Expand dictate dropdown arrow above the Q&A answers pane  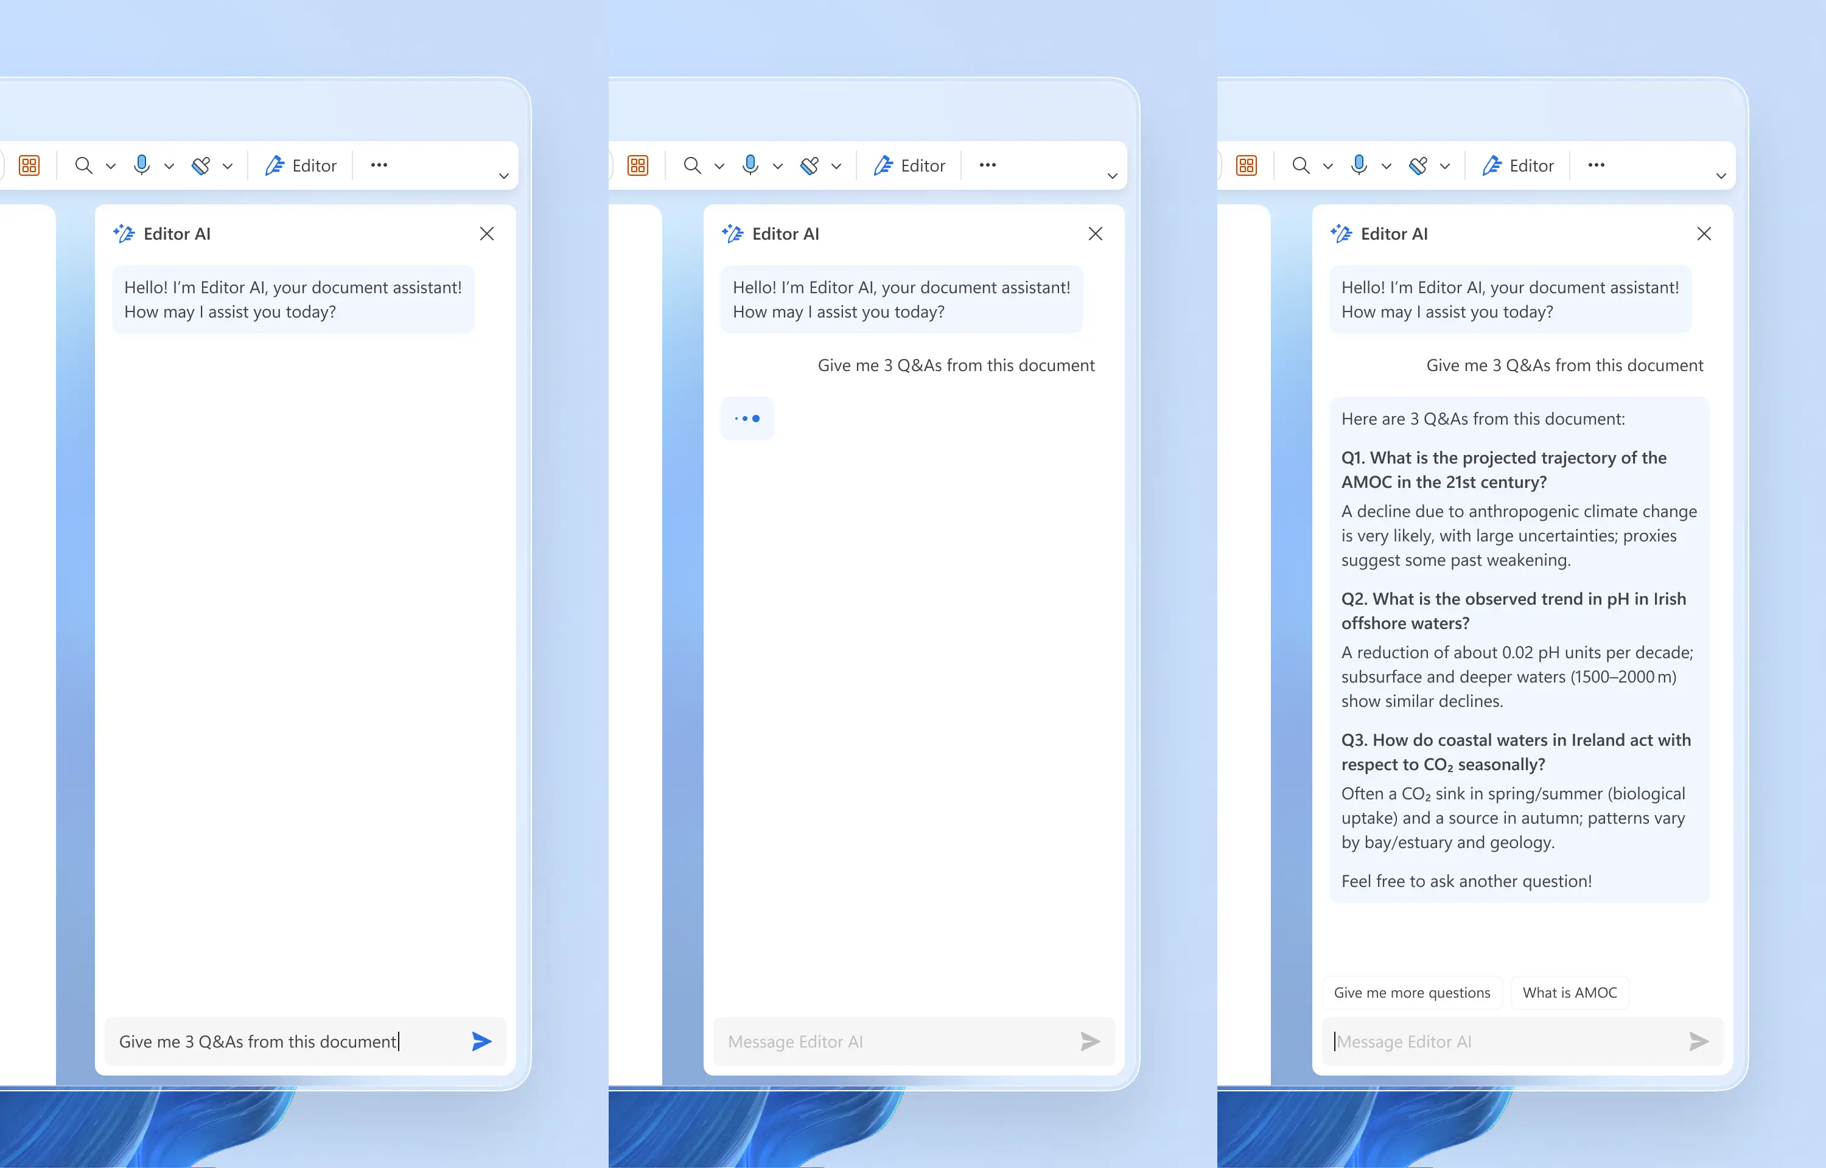coord(1386,166)
